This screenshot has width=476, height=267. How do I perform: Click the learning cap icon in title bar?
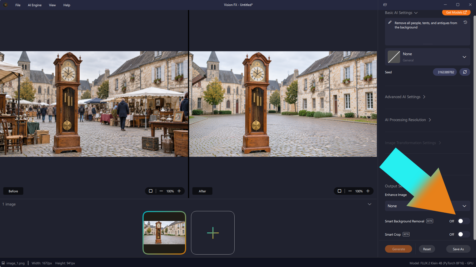pos(385,5)
